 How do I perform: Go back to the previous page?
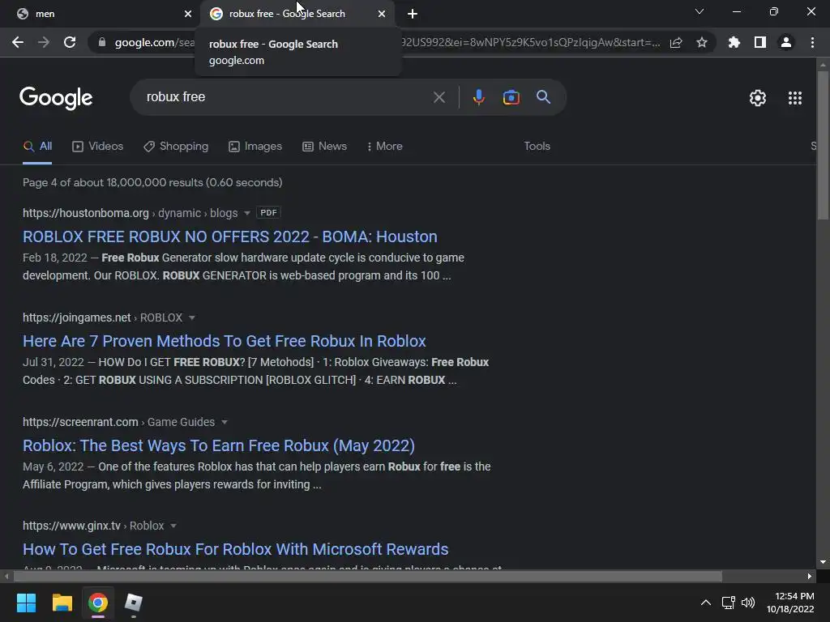click(x=18, y=42)
